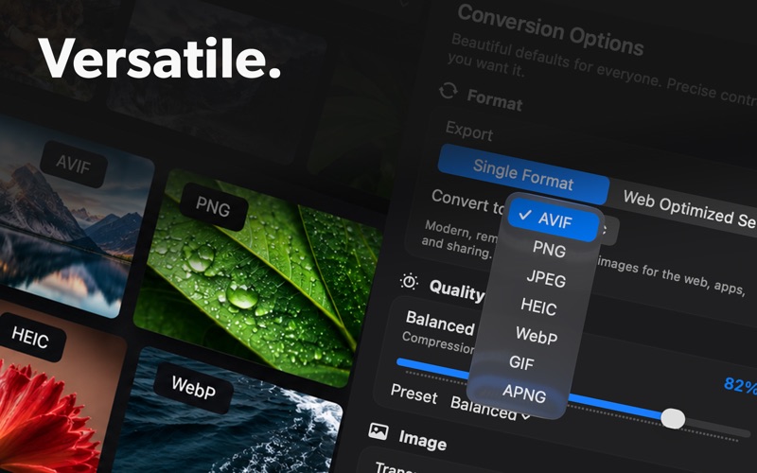Click the PNG badge on leaf image
757x473 pixels.
pos(213,207)
